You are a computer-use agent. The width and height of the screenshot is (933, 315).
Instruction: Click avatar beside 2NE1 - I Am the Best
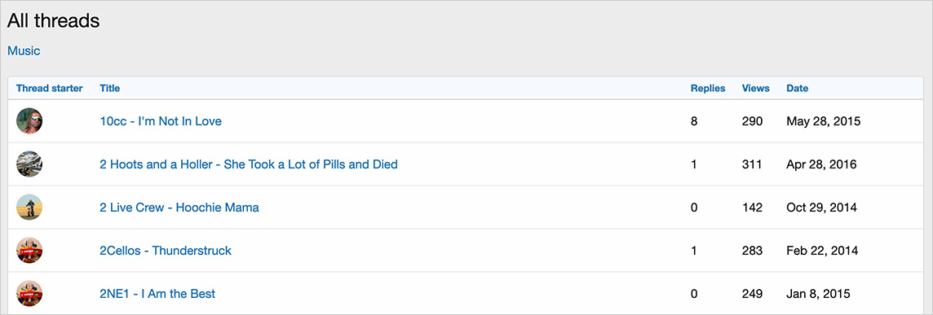tap(29, 294)
